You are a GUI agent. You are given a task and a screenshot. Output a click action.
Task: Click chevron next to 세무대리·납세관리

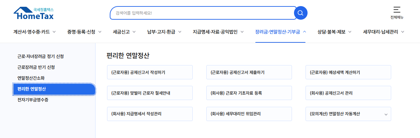pos(403,32)
